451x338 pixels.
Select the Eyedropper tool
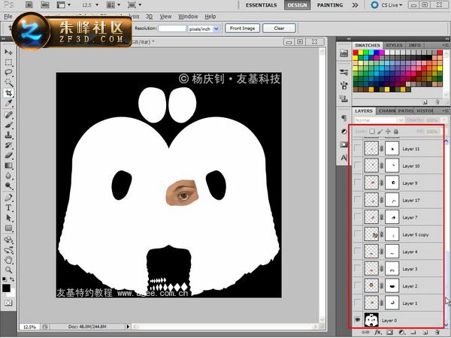(8, 103)
